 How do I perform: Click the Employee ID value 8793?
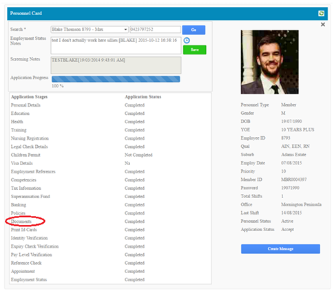(286, 138)
